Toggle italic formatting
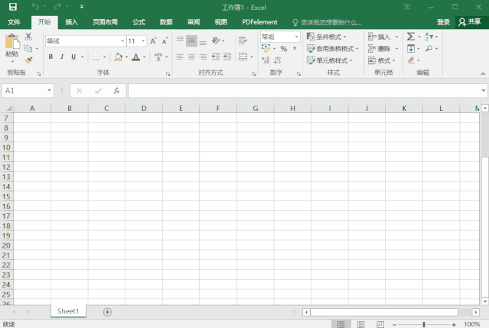Viewport: 489px width, 328px height. (62, 57)
